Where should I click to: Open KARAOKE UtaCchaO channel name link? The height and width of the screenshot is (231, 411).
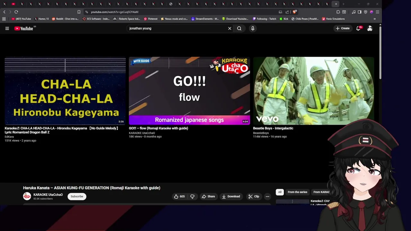click(48, 195)
